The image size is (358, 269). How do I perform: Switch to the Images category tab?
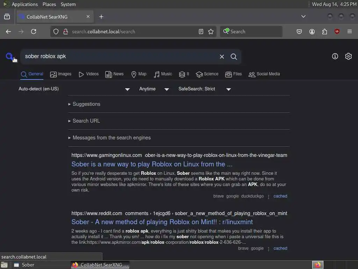tap(60, 74)
